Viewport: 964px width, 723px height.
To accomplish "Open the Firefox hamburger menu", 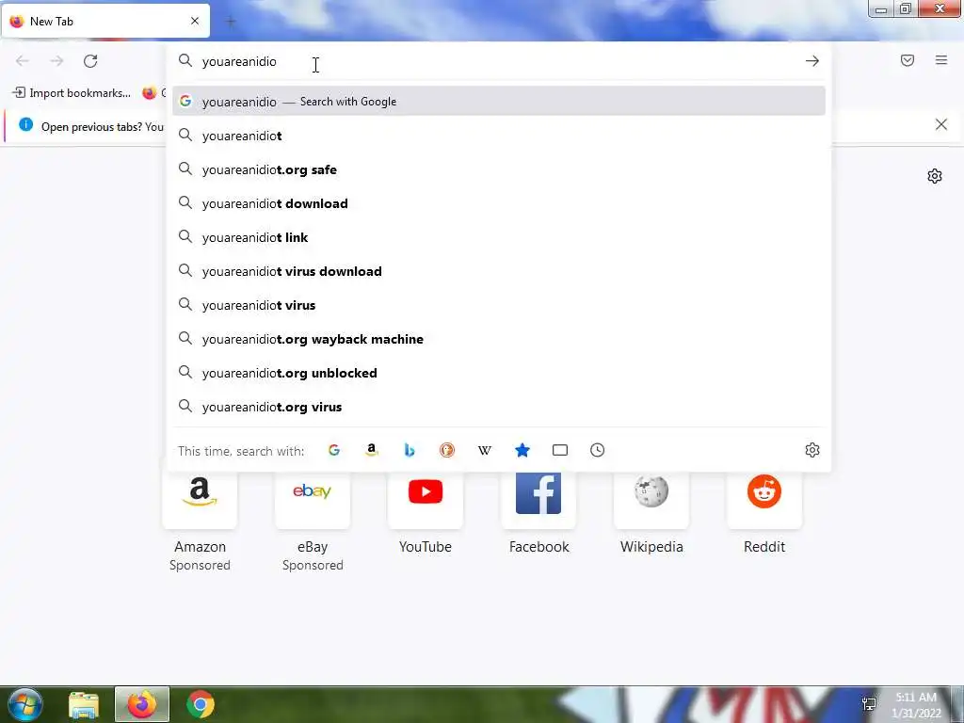I will click(941, 60).
